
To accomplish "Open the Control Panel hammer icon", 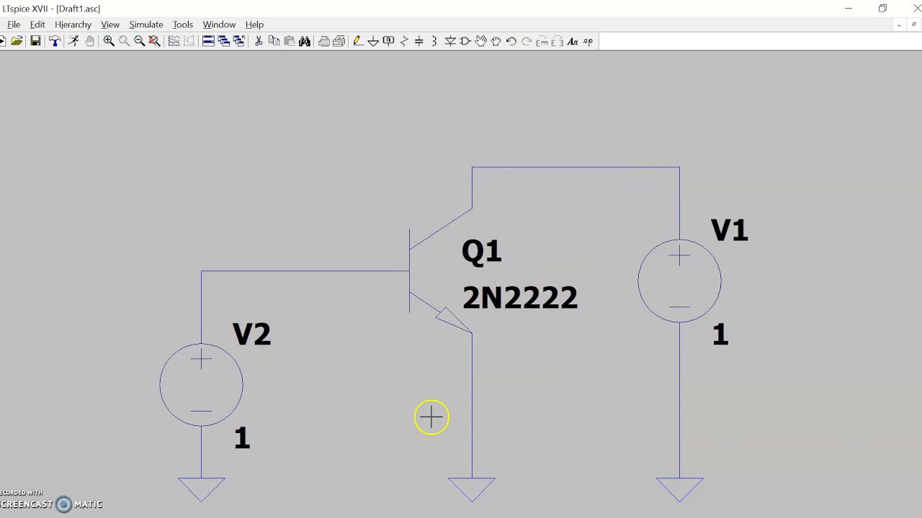I will tap(55, 42).
